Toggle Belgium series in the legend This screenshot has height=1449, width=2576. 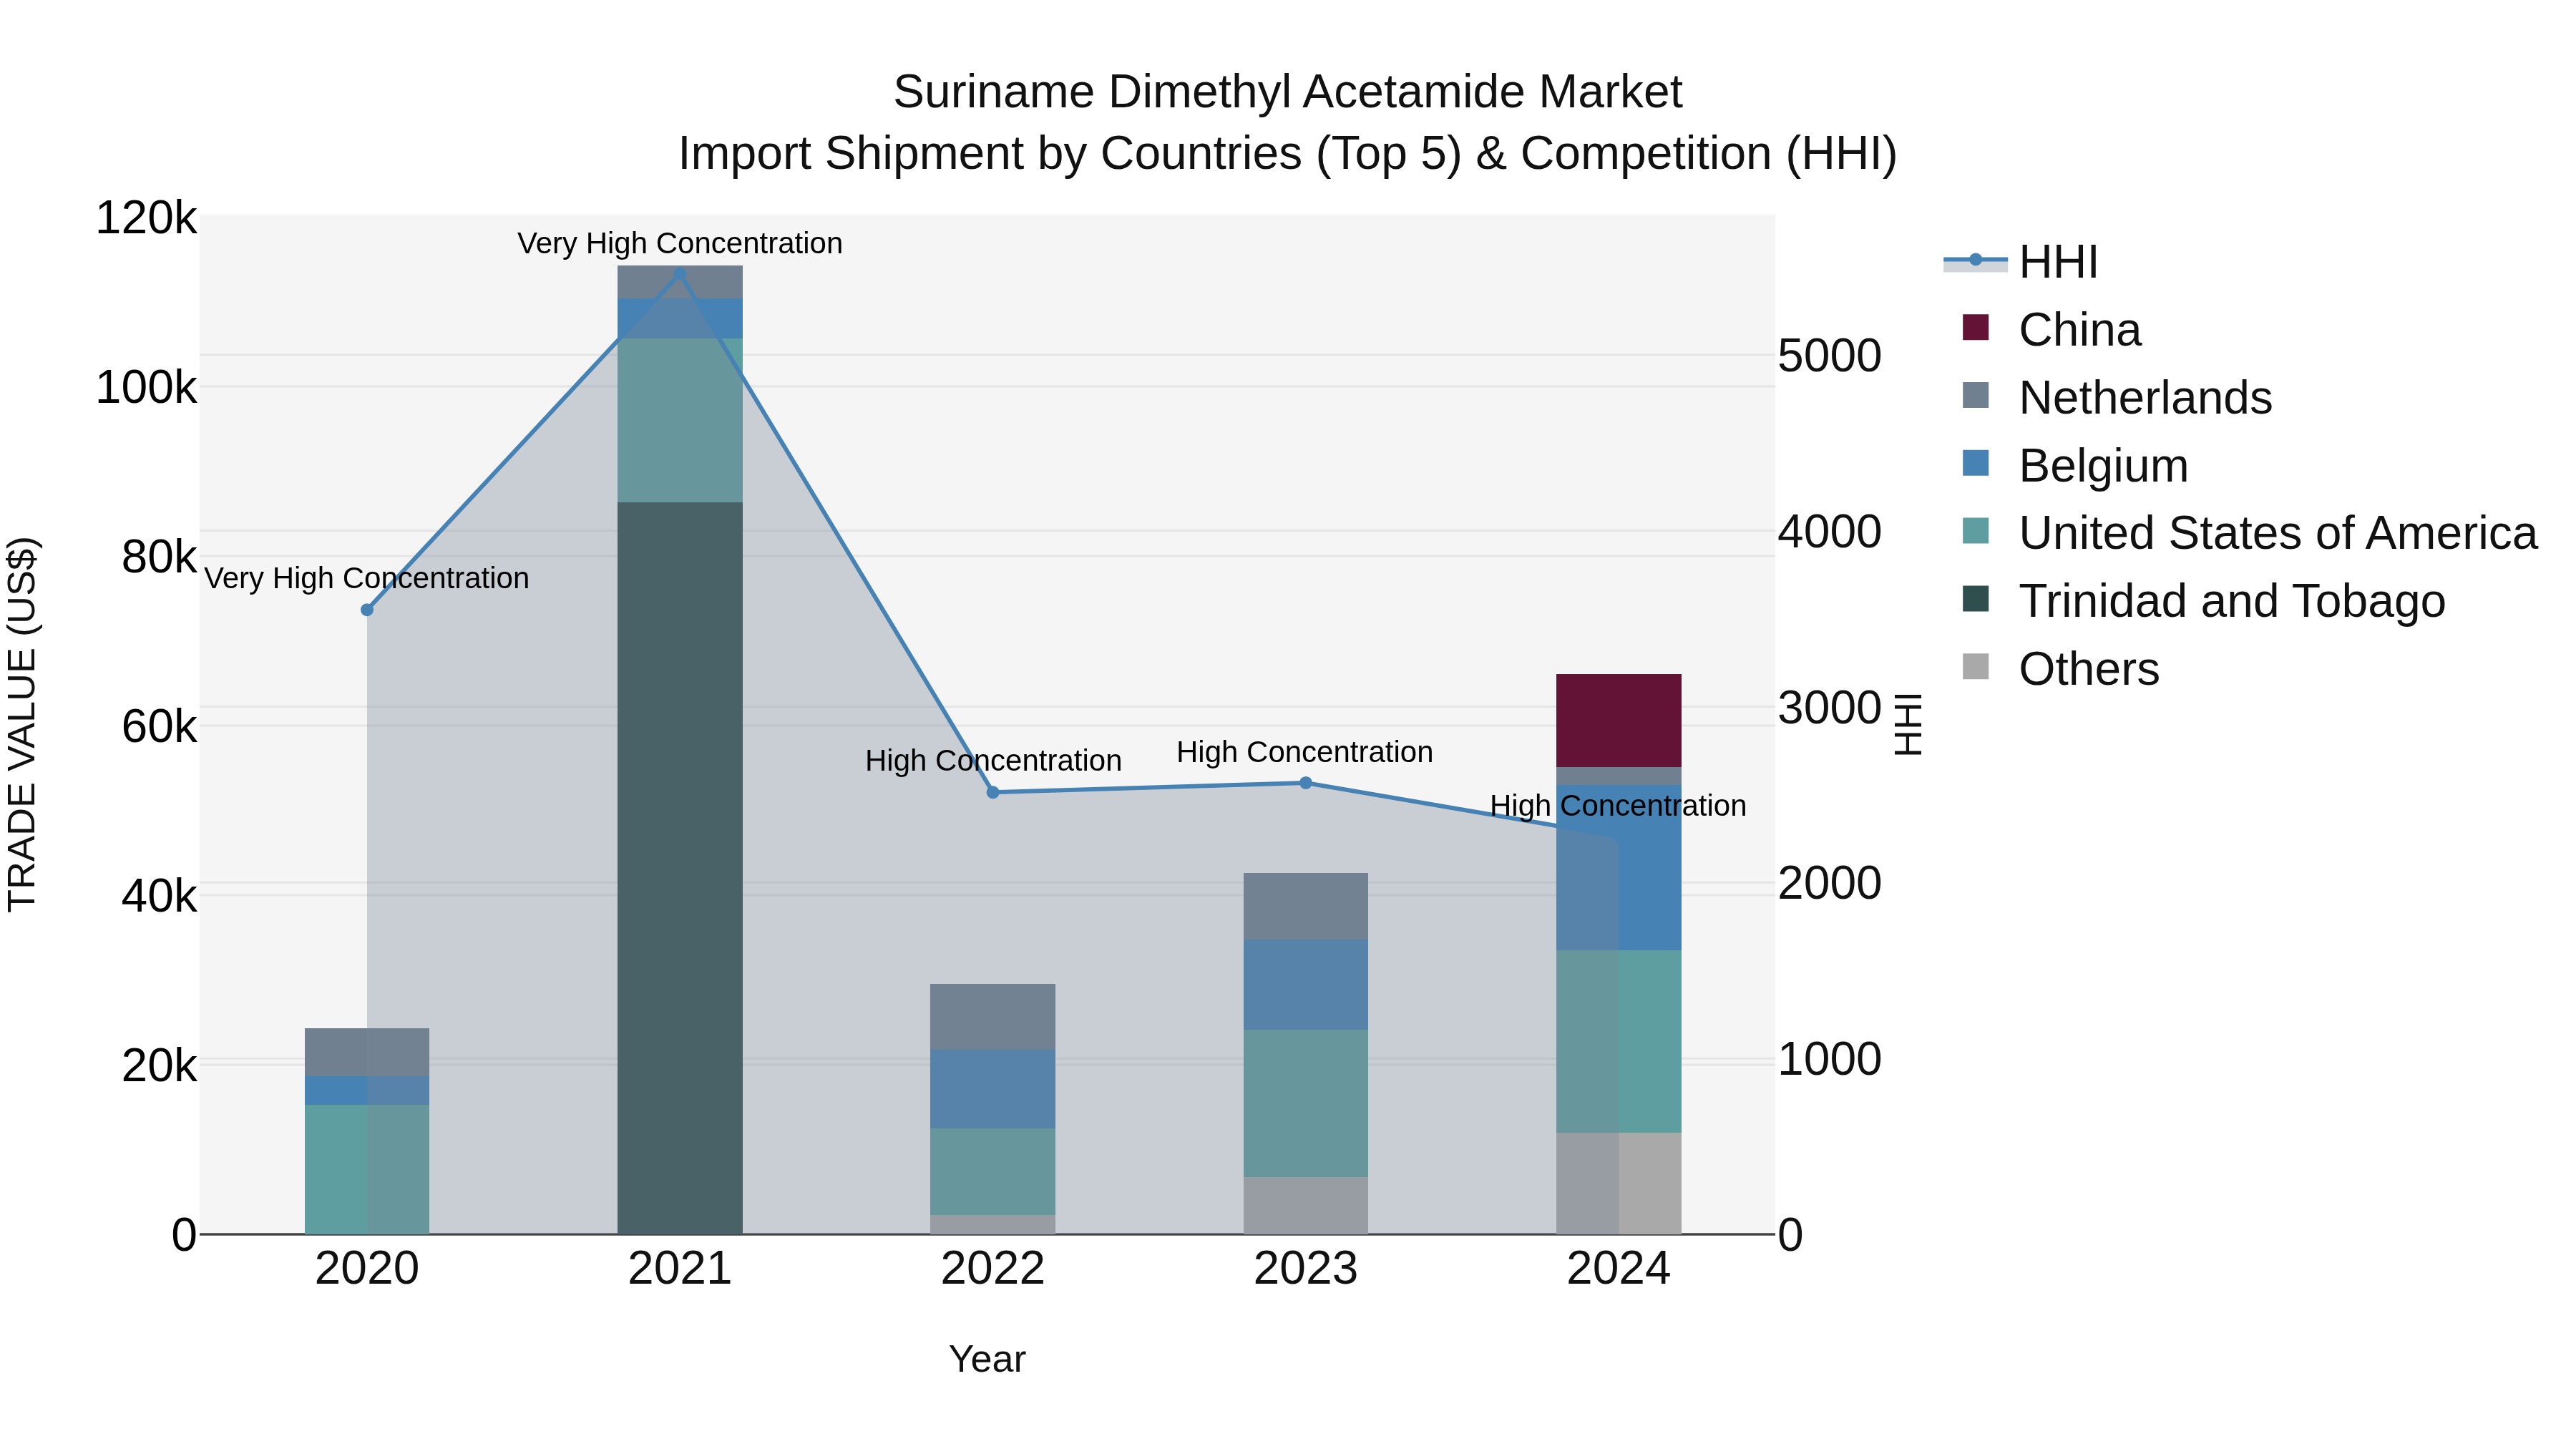pyautogui.click(x=2074, y=465)
